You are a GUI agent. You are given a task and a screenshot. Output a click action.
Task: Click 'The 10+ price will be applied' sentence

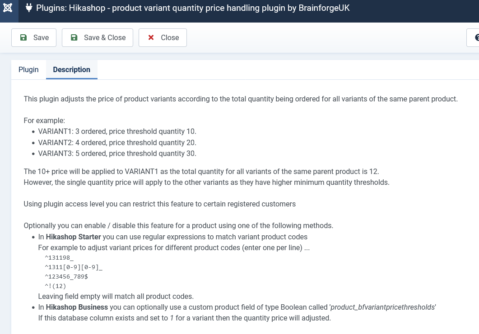coord(201,171)
